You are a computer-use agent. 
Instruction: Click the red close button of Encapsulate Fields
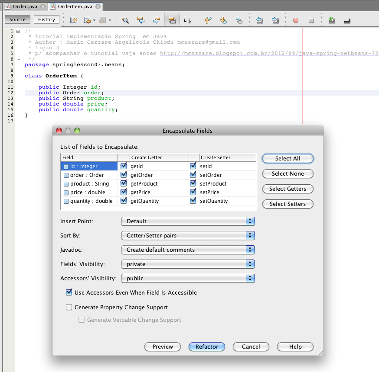[x=59, y=131]
